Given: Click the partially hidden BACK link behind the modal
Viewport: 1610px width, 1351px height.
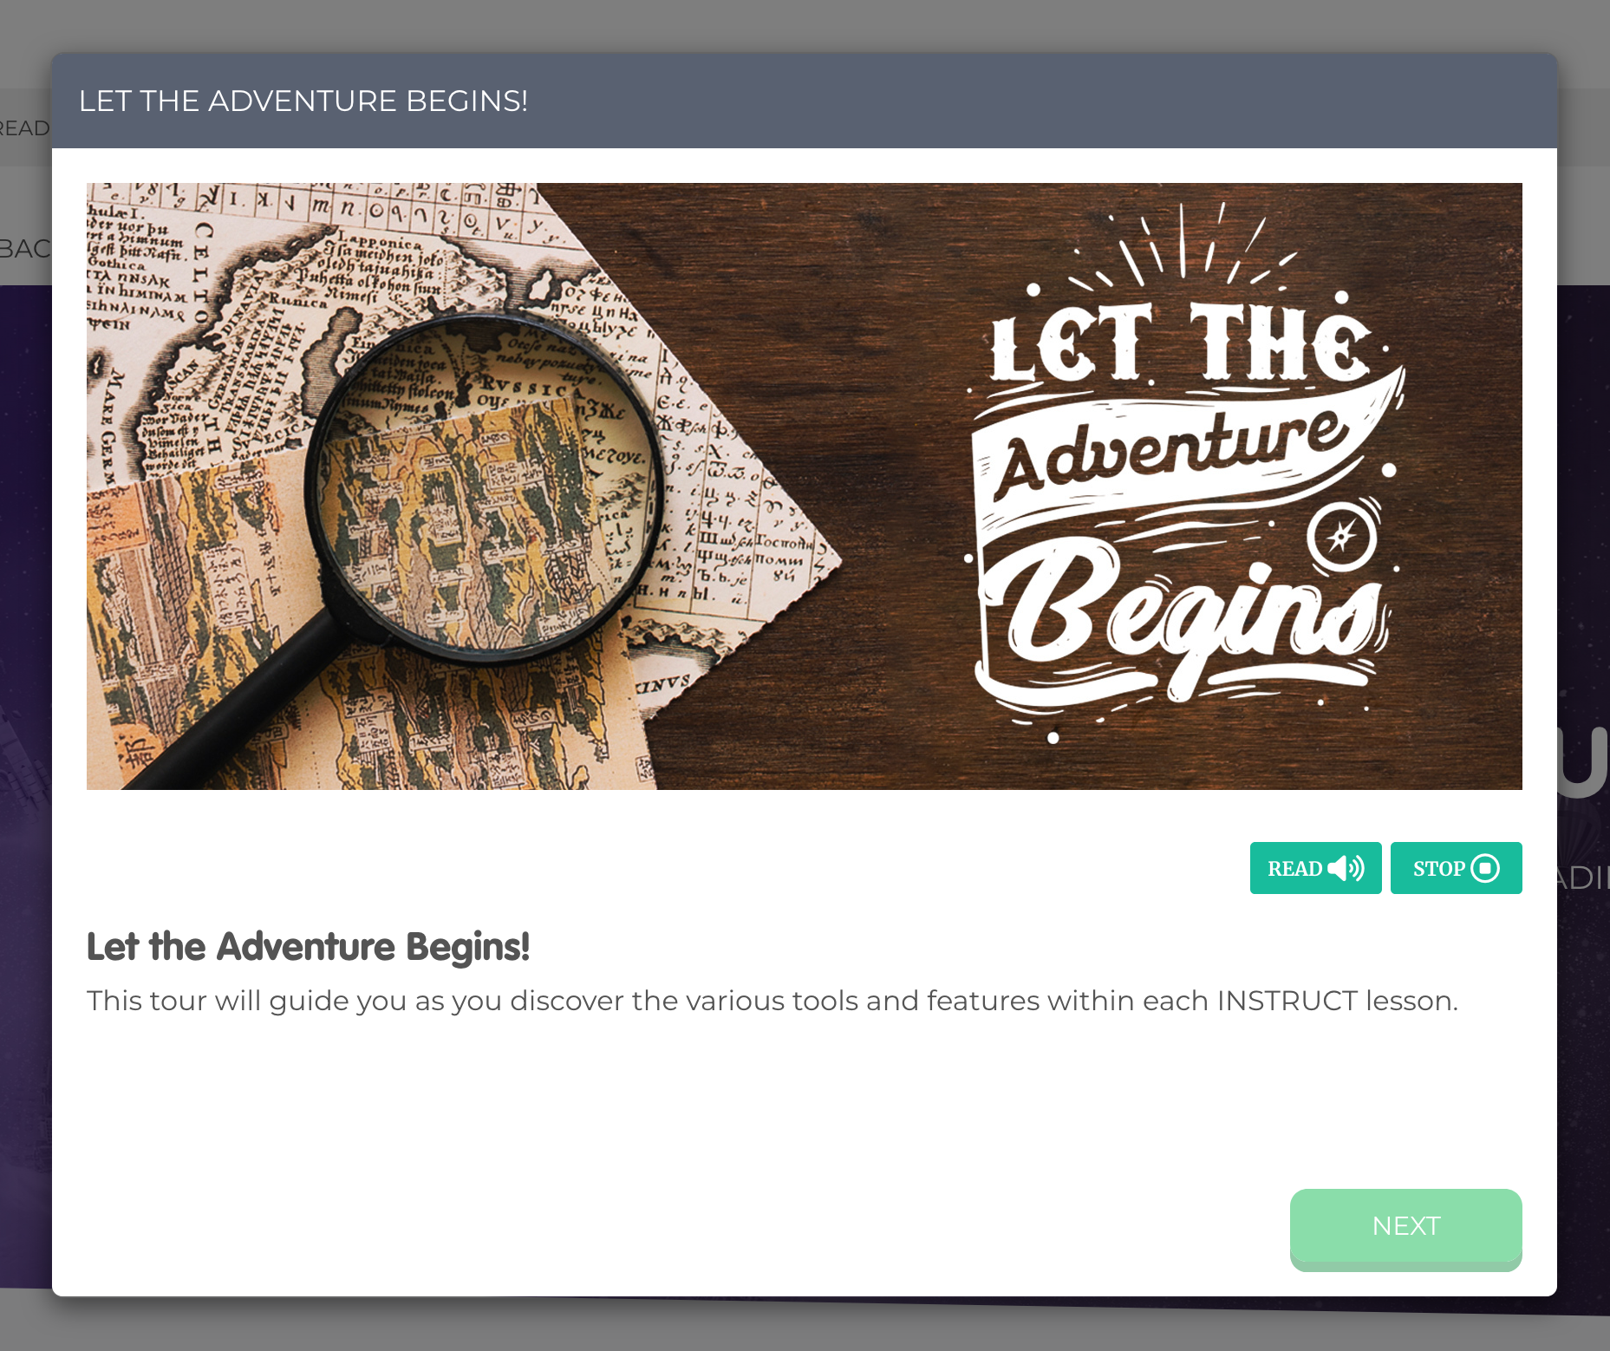Looking at the screenshot, I should [25, 249].
